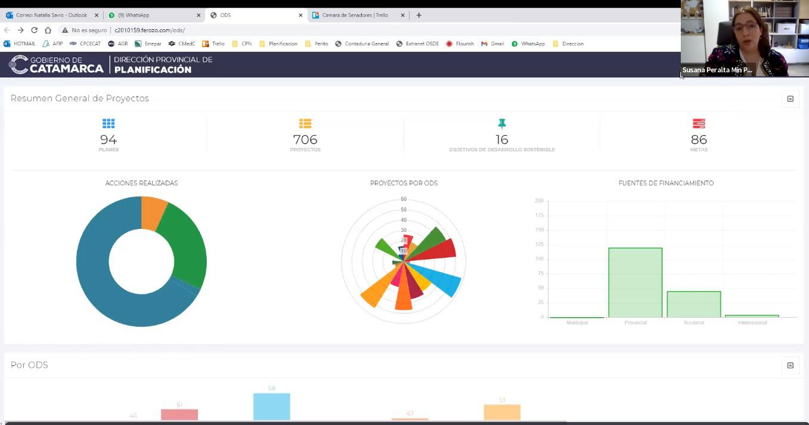Click the Provincial bar in financing chart
Screen dimensions: 809x425
[x=635, y=283]
